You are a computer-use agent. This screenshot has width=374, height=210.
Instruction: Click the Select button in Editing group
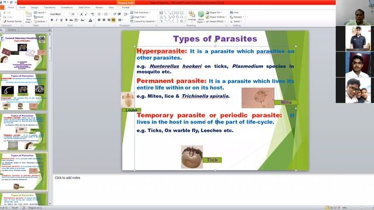click(x=236, y=22)
